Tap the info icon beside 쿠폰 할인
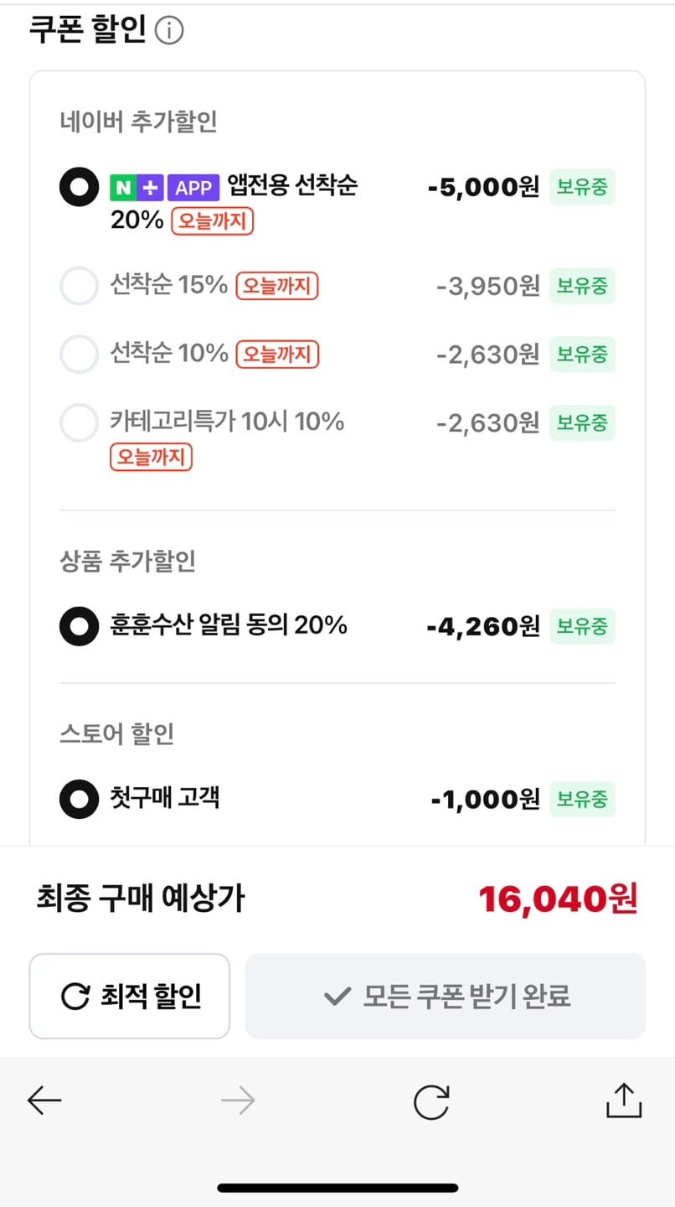 click(169, 32)
